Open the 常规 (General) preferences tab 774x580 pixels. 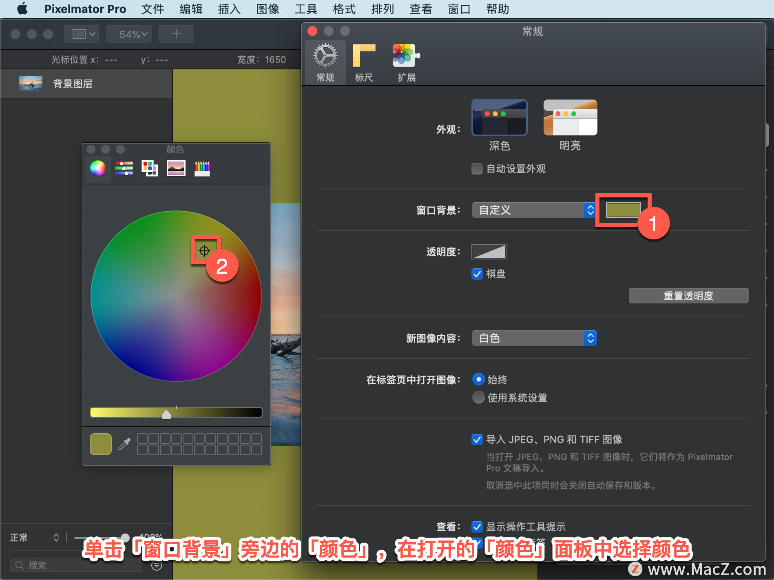click(x=325, y=63)
